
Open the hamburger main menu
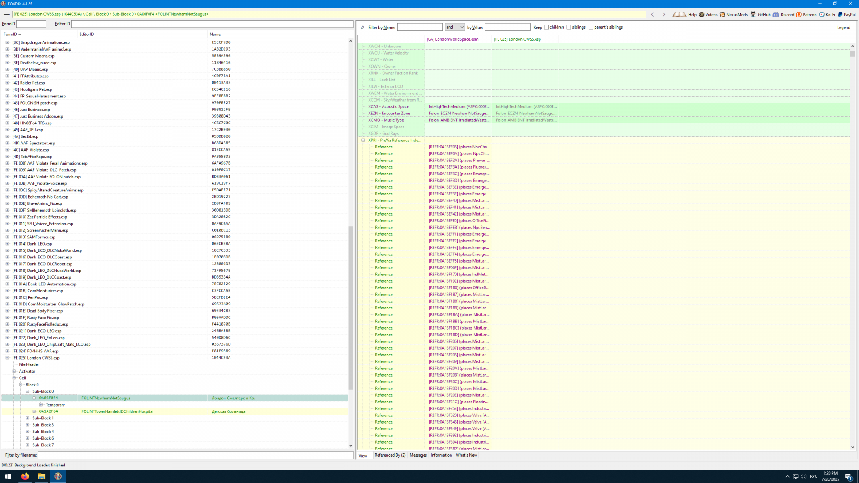tap(6, 14)
